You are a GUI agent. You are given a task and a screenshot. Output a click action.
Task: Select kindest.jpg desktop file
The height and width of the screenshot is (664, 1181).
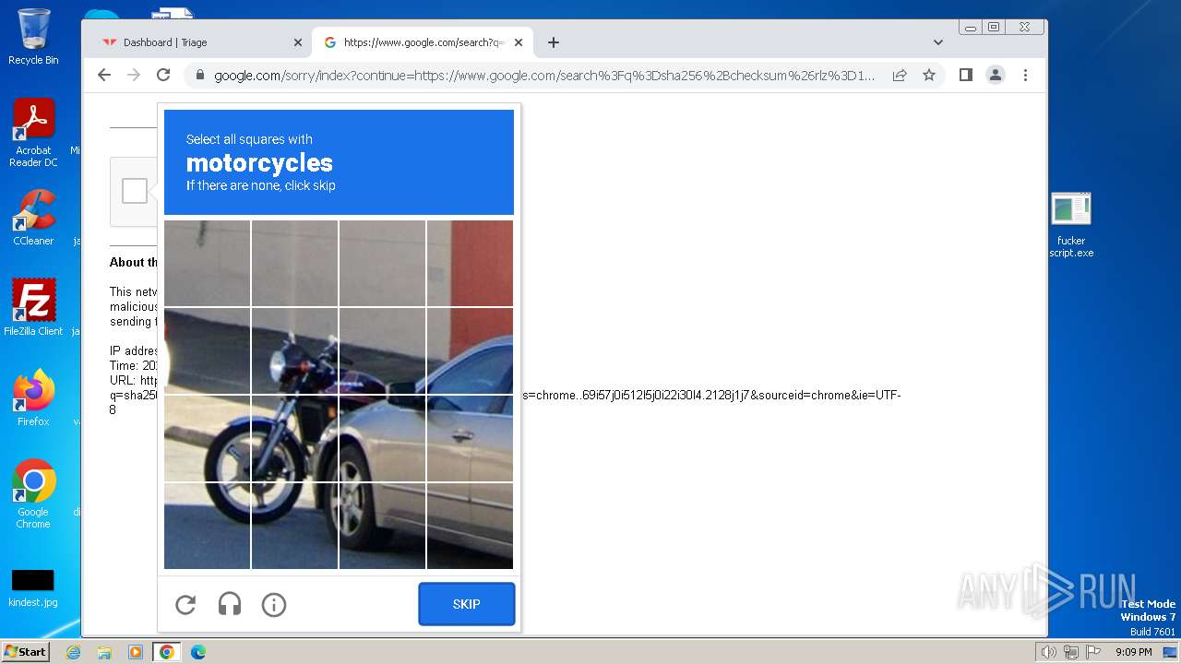[33, 588]
